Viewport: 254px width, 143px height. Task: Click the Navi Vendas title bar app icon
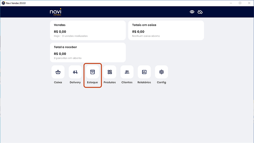(3, 3)
